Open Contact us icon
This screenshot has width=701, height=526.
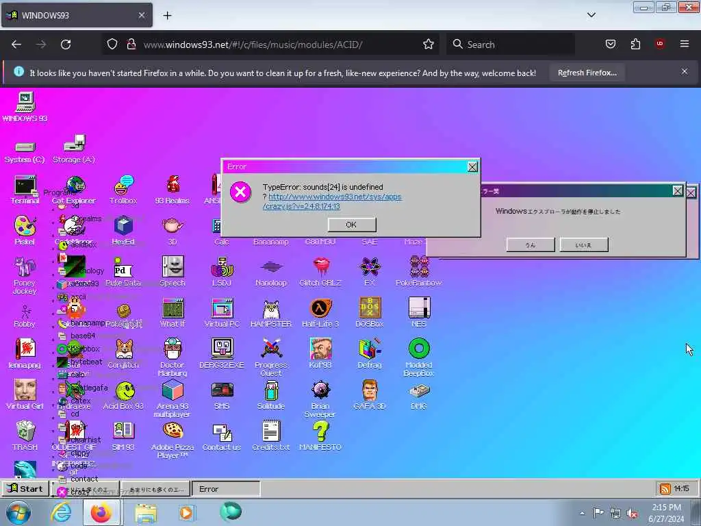coord(222,431)
